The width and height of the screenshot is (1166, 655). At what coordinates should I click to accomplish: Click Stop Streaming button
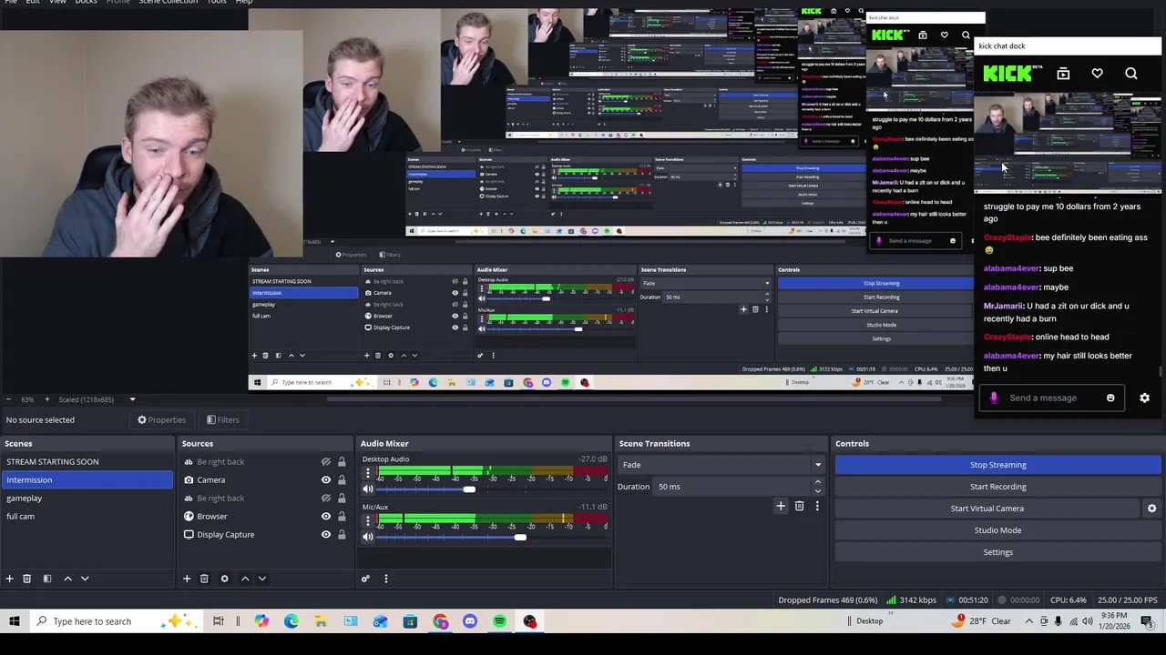[x=997, y=465]
